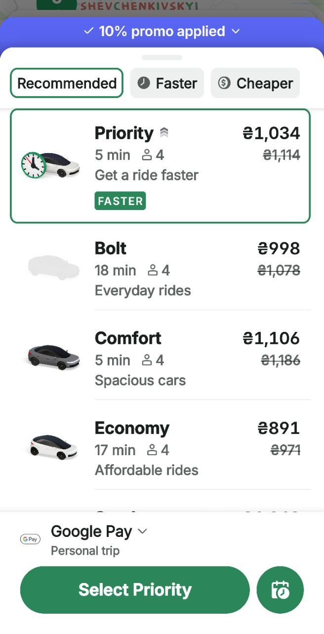Tap the schedule ride calendar icon
Viewport: 324px width, 634px height.
click(x=280, y=590)
